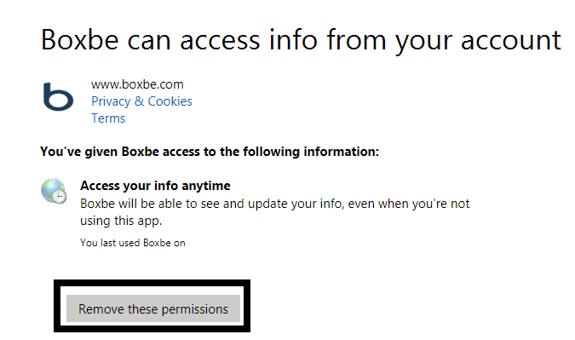Click the "Boxbe will be able to see" description line

[274, 204]
